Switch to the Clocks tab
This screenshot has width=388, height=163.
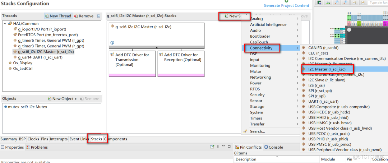pyautogui.click(x=33, y=139)
